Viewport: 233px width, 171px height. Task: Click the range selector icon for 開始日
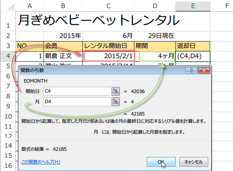pos(116,91)
